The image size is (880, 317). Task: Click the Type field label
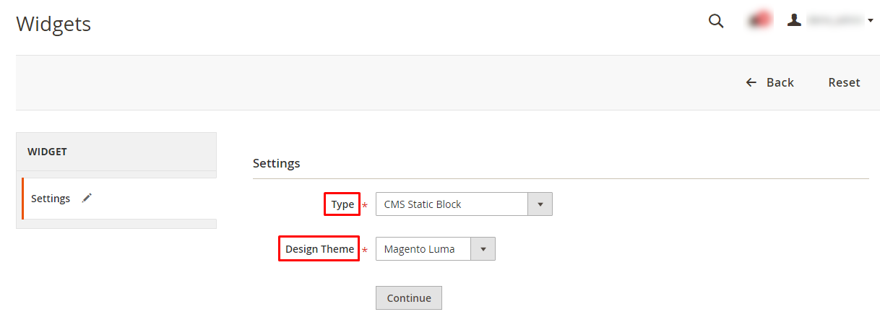coord(342,204)
